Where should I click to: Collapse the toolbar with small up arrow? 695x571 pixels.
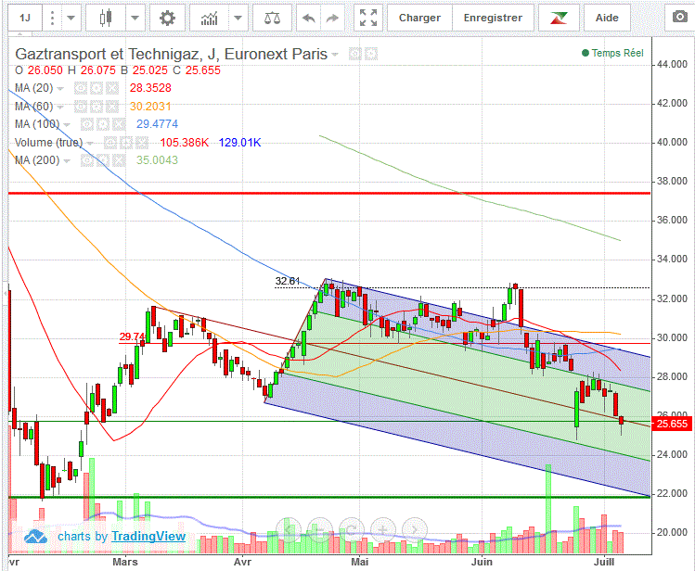click(x=19, y=34)
